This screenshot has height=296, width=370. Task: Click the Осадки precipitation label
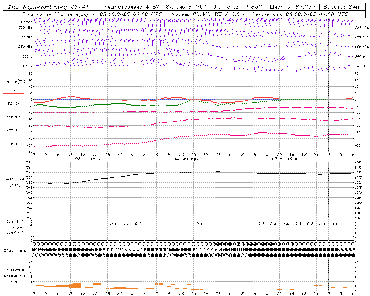15,227
